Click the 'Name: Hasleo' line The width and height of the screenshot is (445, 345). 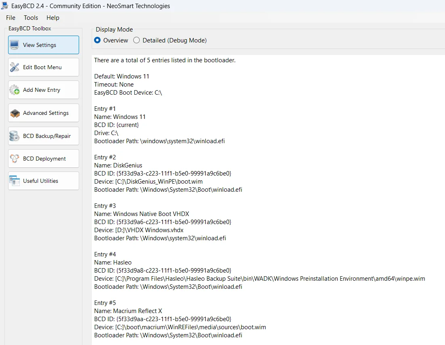(x=113, y=262)
